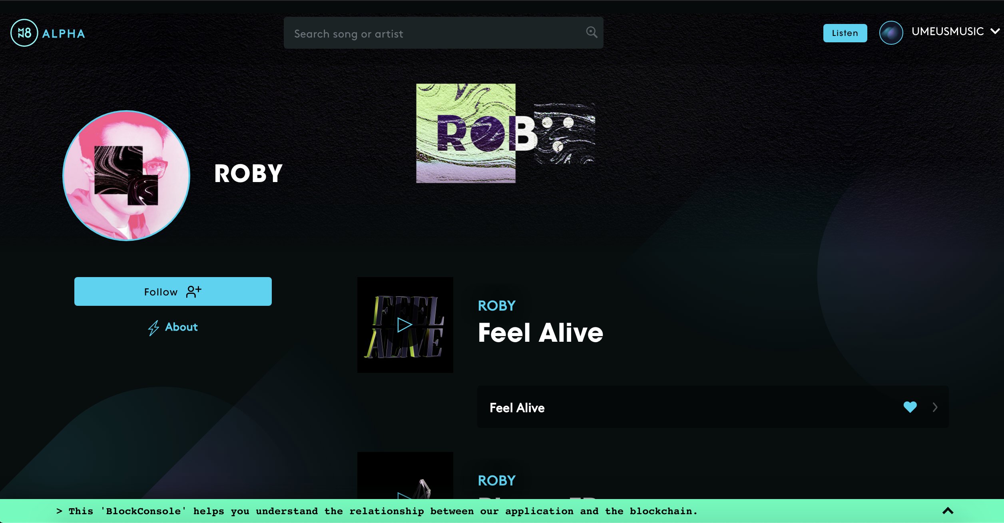1004x523 pixels.
Task: Click the lightning bolt icon beside About
Action: click(153, 328)
